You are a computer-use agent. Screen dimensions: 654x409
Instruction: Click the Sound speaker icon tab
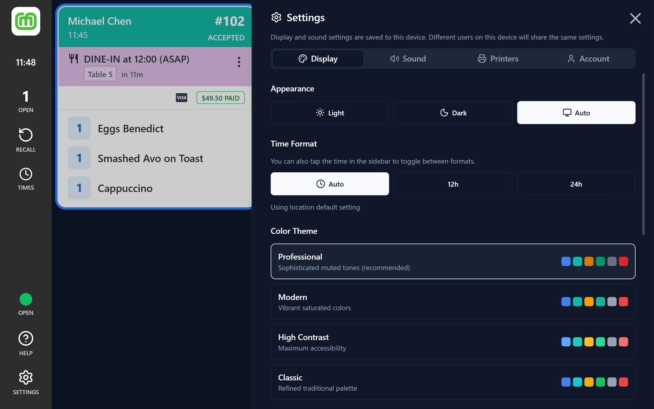[394, 58]
